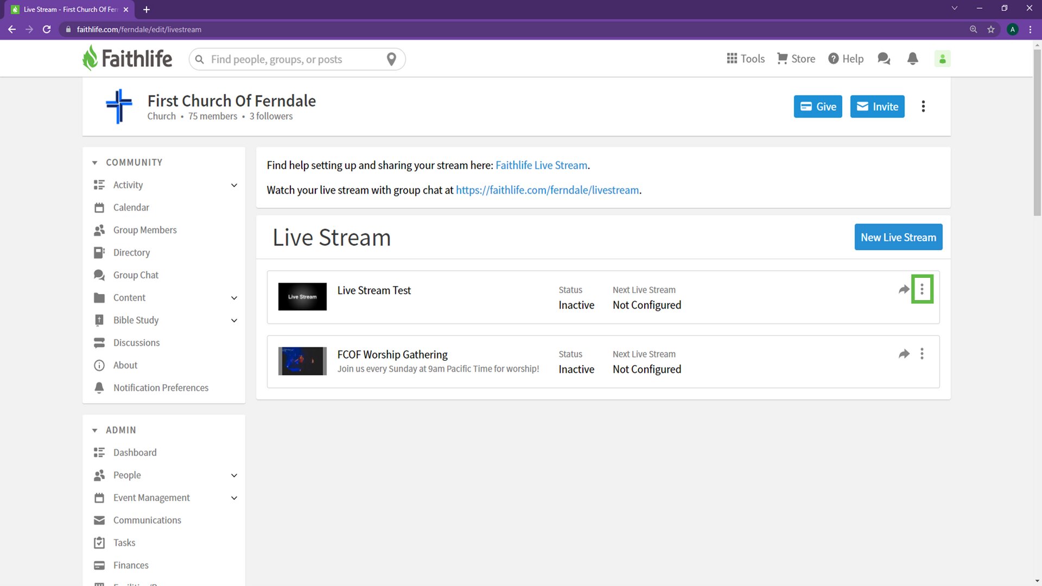Click the location pin in search bar

pos(391,59)
